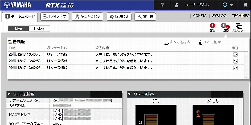Open the 履歴 history icon with badge
The height and width of the screenshot is (125, 251).
225,27
